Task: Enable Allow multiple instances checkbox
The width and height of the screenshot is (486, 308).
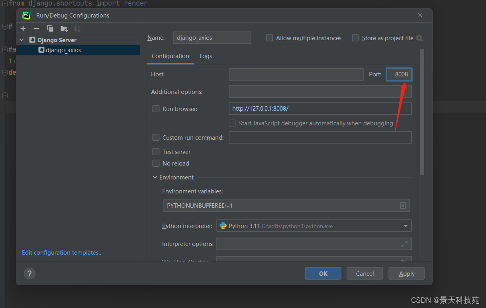Action: coord(269,38)
